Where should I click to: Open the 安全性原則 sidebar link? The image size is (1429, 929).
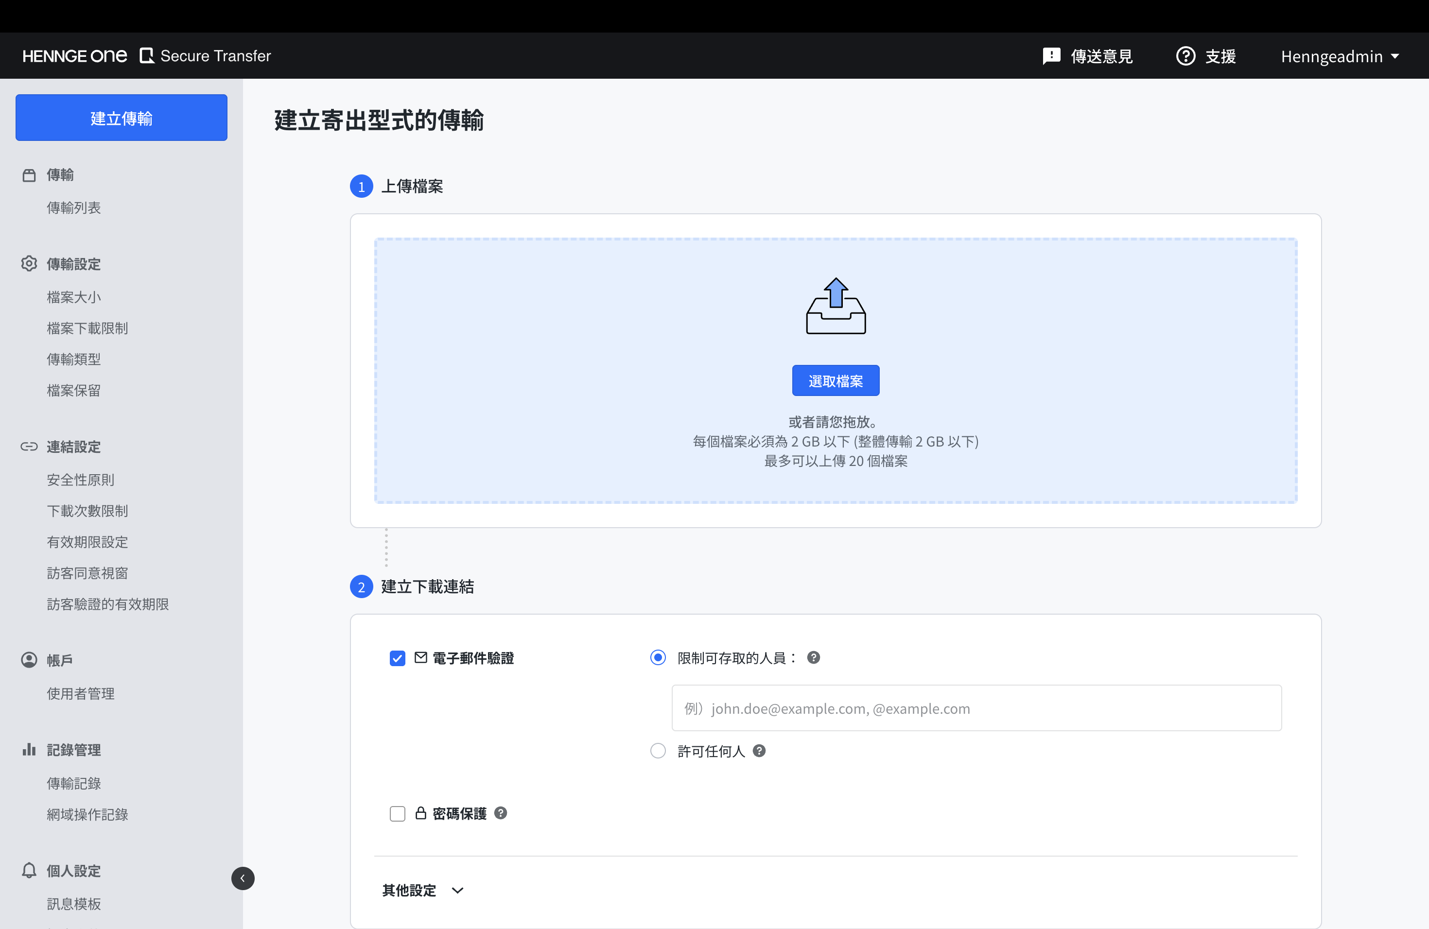[x=81, y=480]
